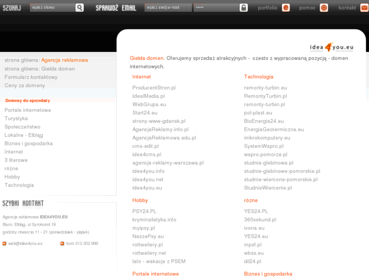
Task: Open Start24.eu domain
Action: pos(145,113)
